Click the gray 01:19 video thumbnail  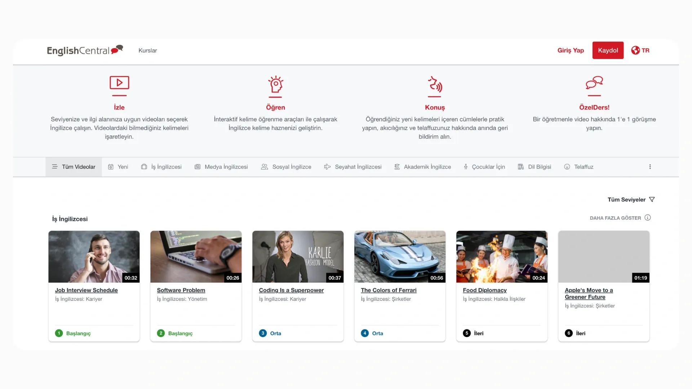[x=604, y=256]
